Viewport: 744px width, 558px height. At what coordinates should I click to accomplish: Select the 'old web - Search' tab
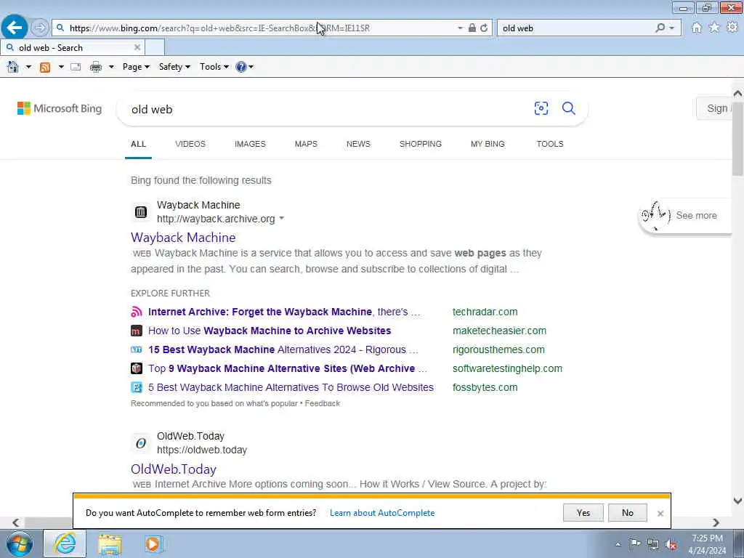tap(73, 47)
